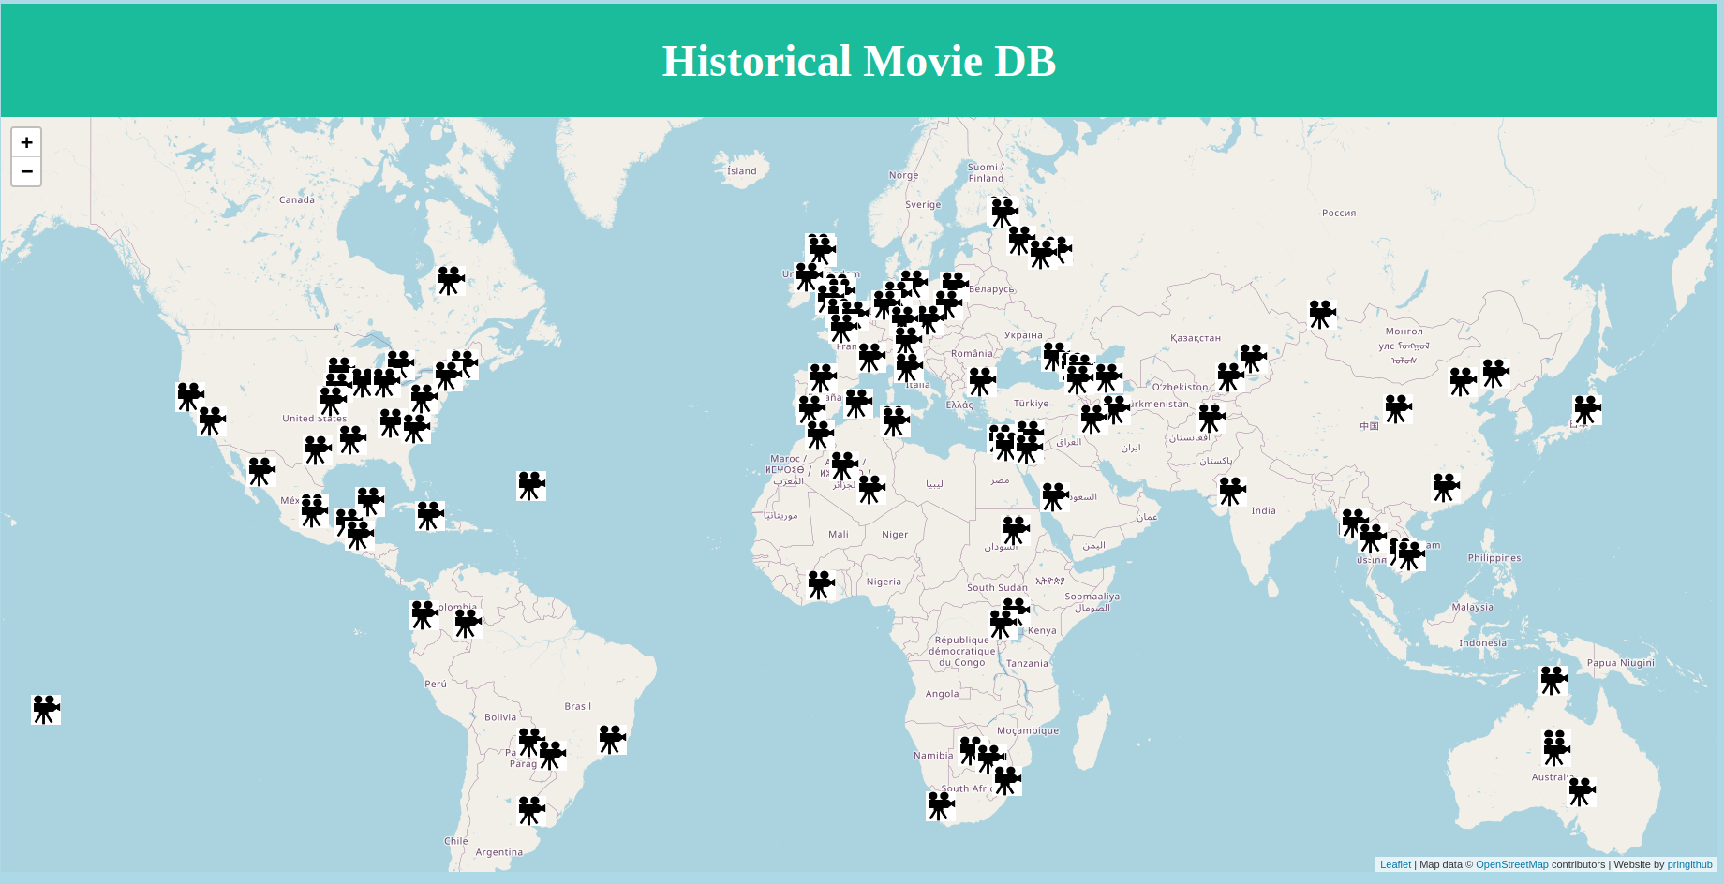This screenshot has height=884, width=1724.
Task: Select the marker over Монгол region
Action: [x=1323, y=313]
